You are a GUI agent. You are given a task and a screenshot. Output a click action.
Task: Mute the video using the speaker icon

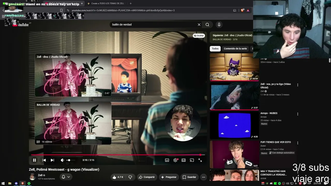tap(62, 160)
